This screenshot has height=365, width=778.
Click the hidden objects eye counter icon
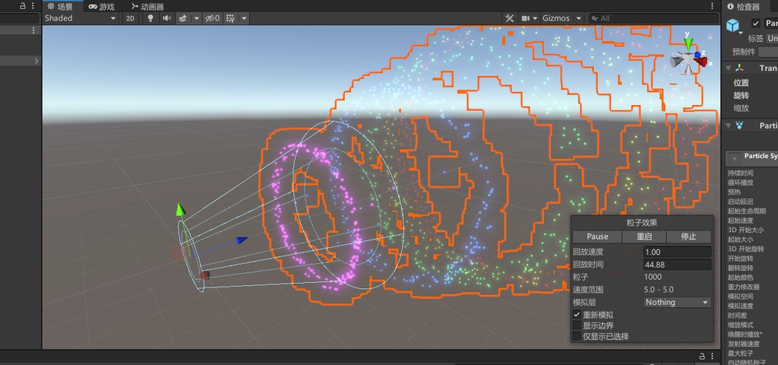point(213,18)
